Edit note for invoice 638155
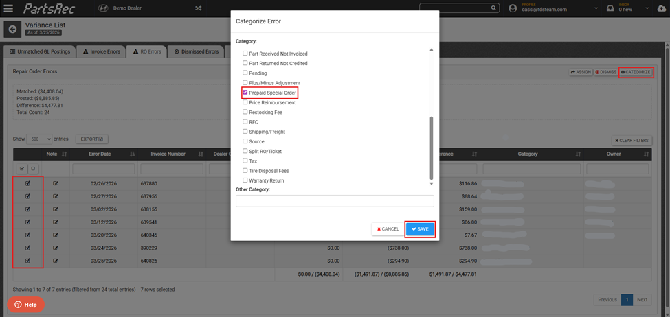This screenshot has width=670, height=317. 55,209
